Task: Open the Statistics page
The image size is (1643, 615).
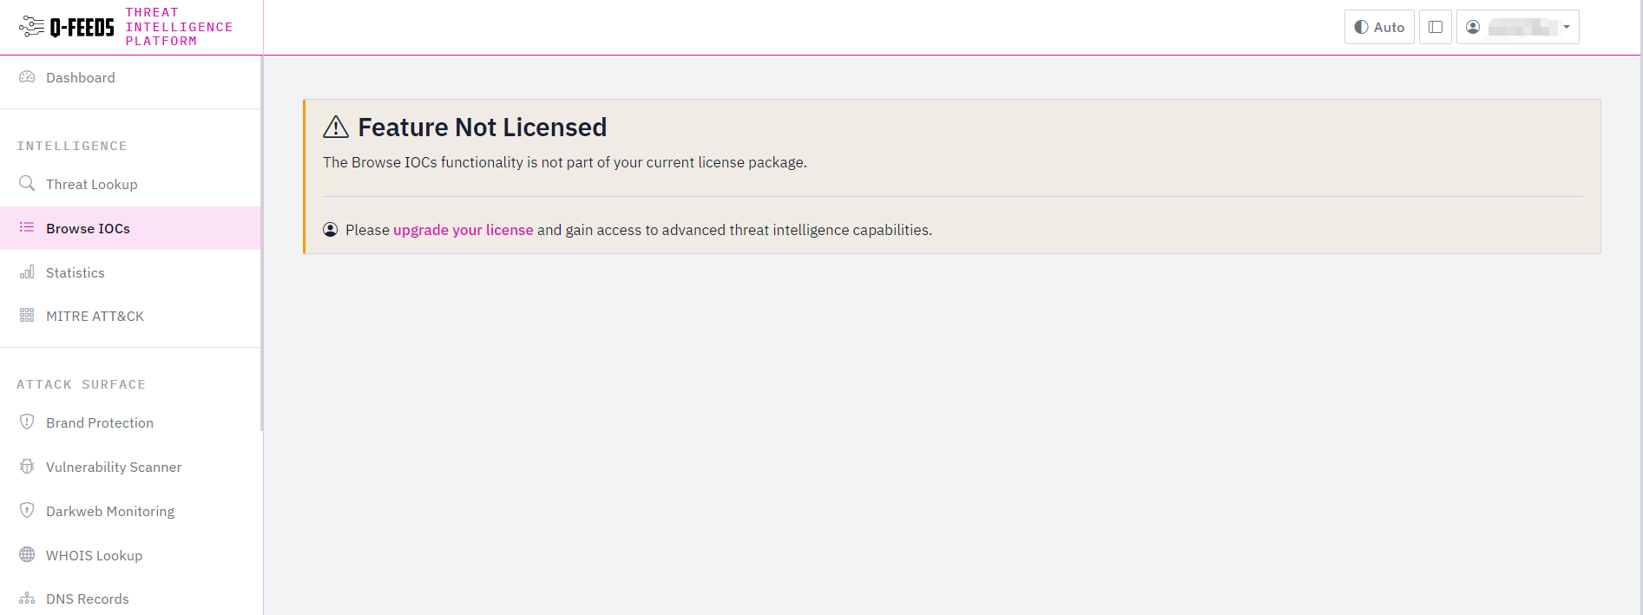Action: point(130,272)
